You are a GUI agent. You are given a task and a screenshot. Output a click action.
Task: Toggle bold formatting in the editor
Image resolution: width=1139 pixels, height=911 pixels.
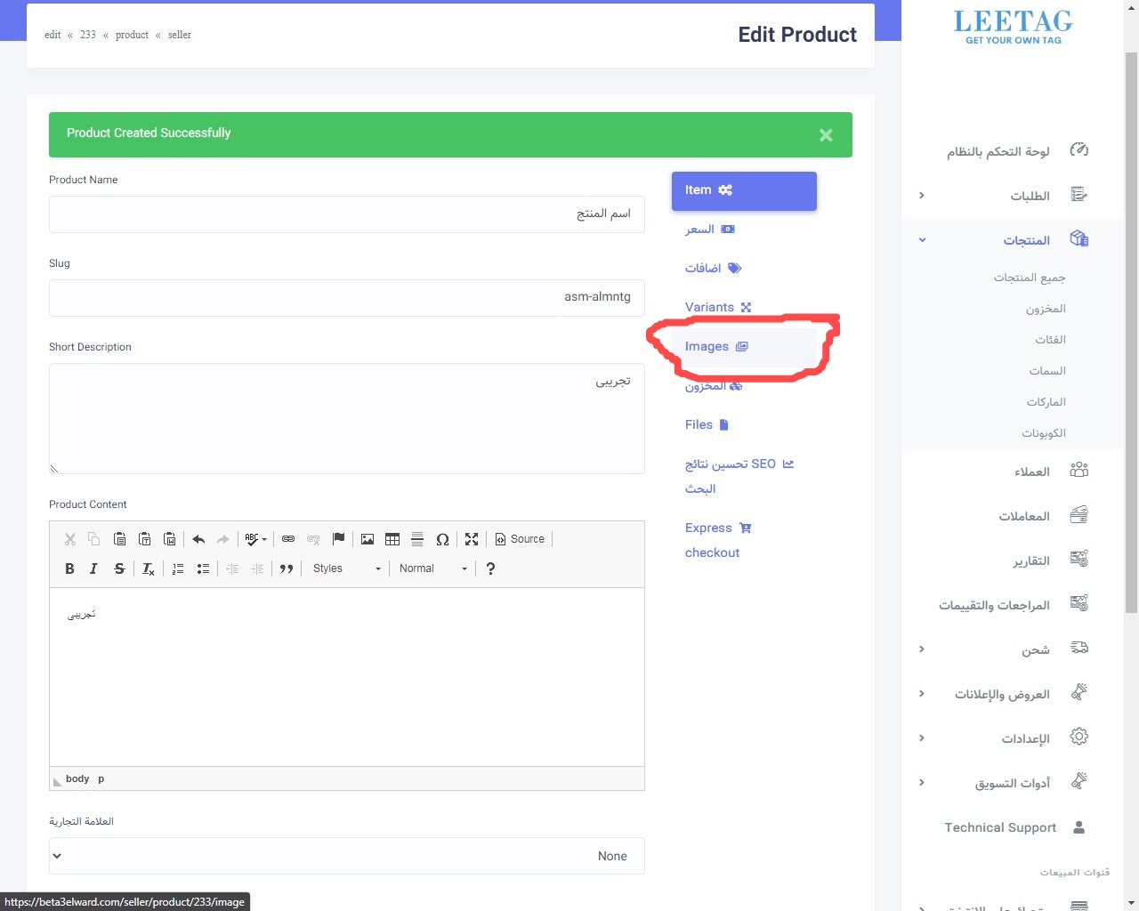pos(69,568)
